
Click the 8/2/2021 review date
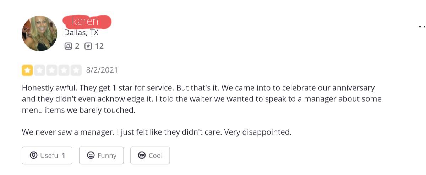[102, 70]
